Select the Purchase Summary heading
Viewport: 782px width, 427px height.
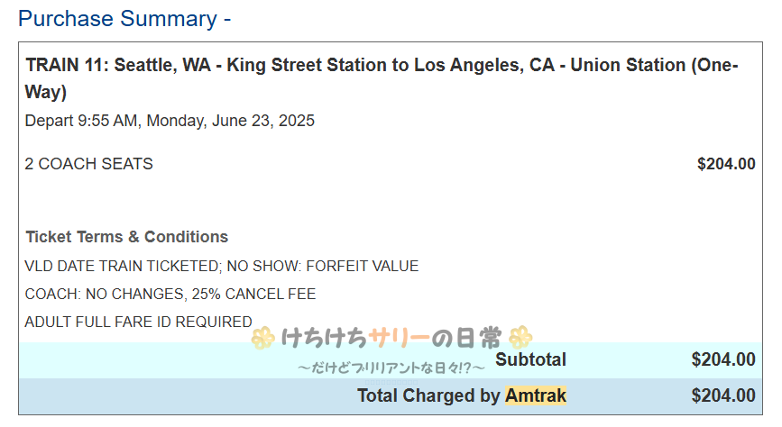point(124,18)
